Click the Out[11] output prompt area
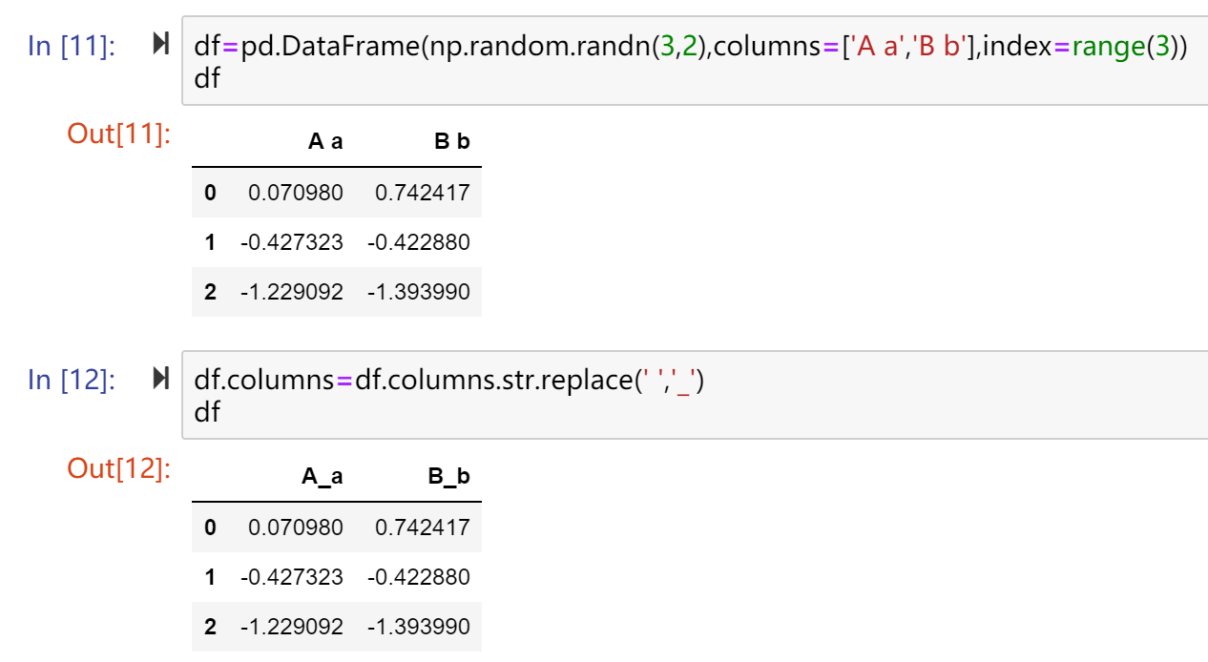 pyautogui.click(x=118, y=134)
